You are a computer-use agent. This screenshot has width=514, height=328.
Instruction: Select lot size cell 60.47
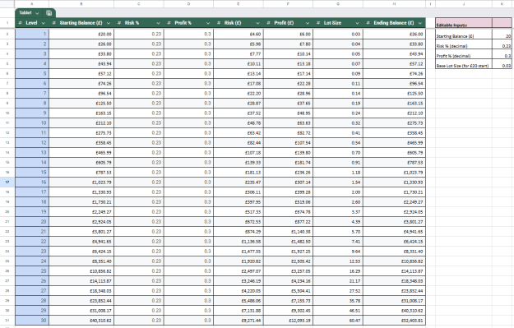click(x=338, y=320)
